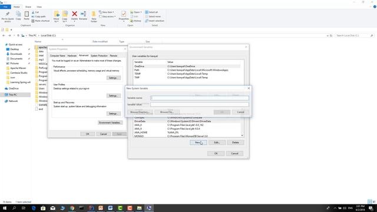Screen dimensions: 377x212
Task: Click Performance Settings button
Action: [x=114, y=78]
